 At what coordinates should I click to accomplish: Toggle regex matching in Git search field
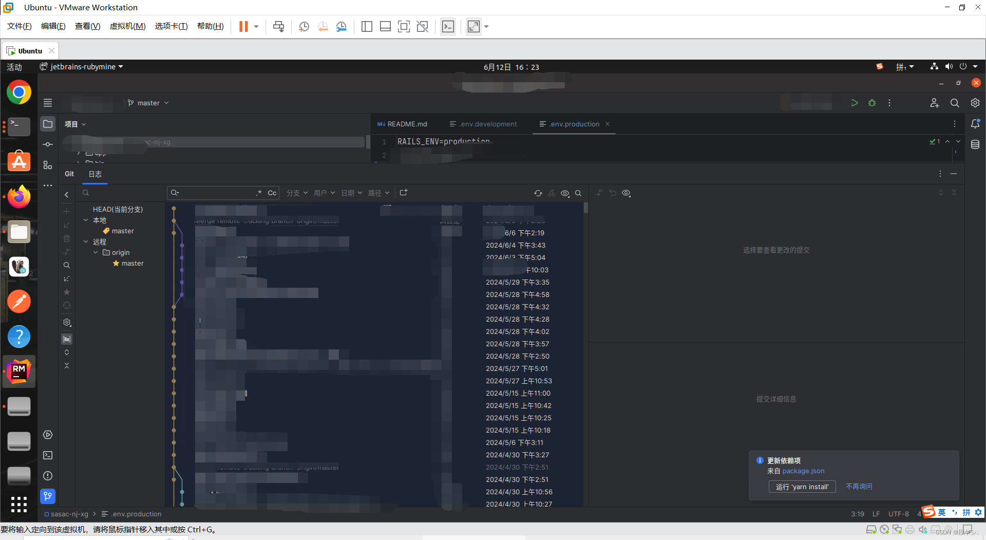click(x=259, y=193)
